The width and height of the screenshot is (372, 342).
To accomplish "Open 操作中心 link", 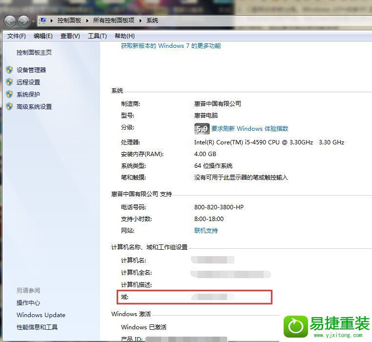I will coord(28,303).
